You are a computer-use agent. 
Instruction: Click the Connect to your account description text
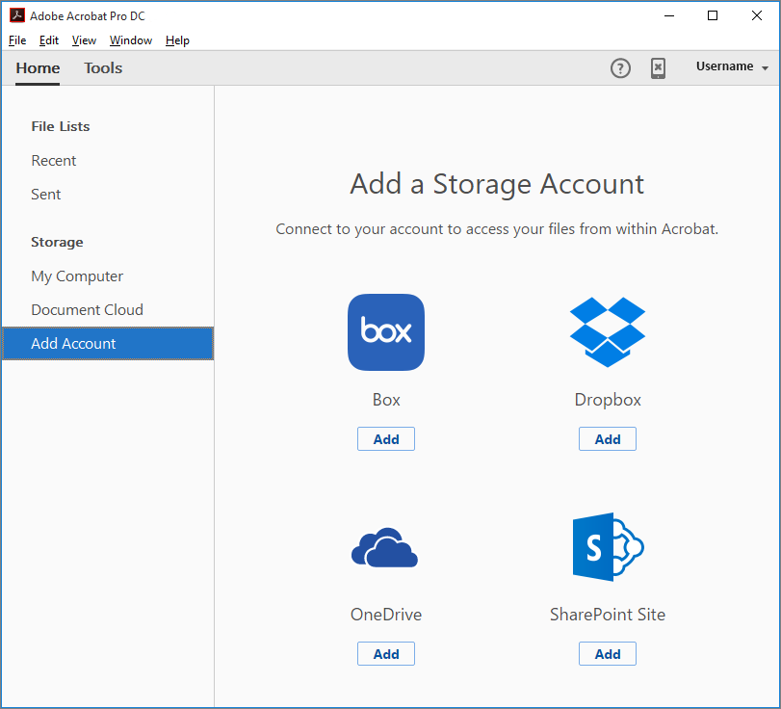(497, 228)
